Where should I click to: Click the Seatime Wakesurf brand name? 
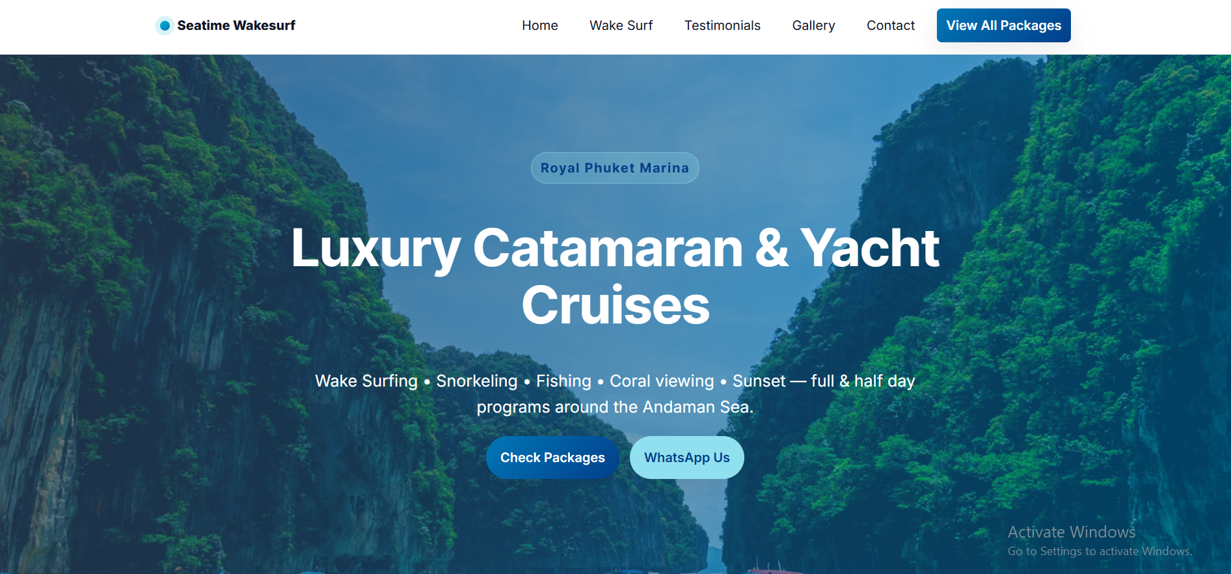tap(236, 25)
